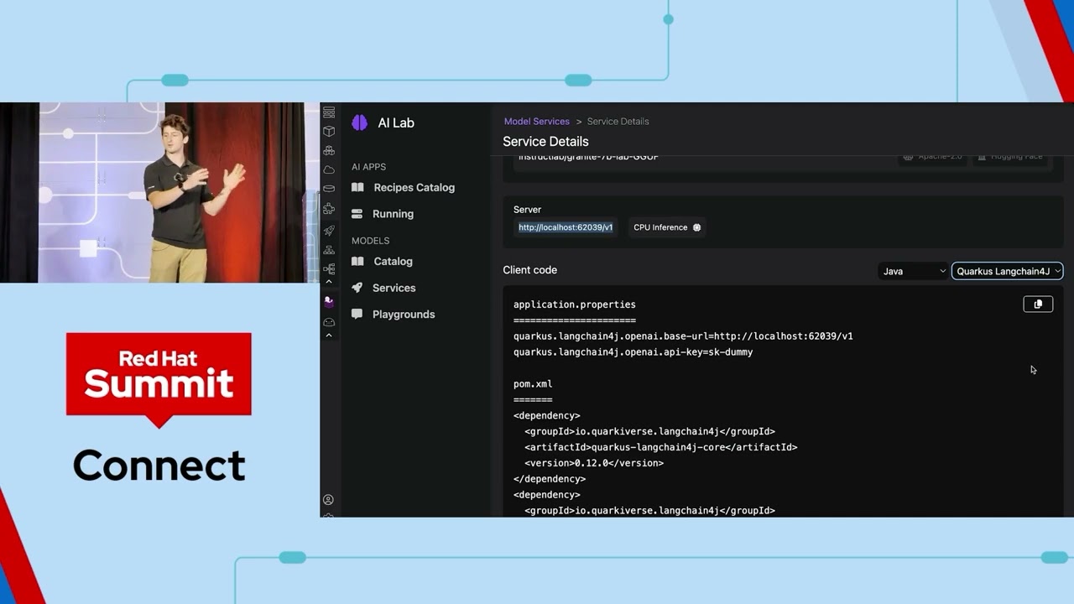Click the Server label above the URL

click(x=527, y=210)
